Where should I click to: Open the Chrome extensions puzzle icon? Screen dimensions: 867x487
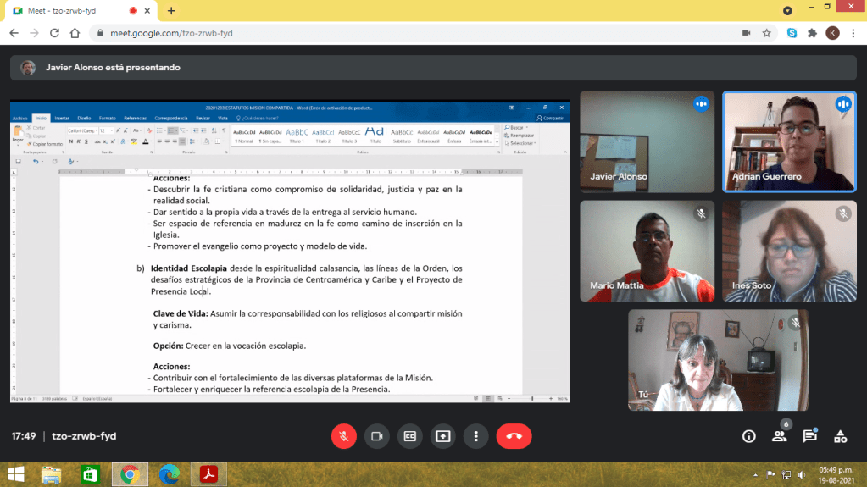pyautogui.click(x=812, y=33)
